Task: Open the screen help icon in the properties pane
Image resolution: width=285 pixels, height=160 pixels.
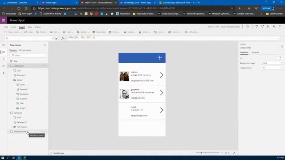Action: click(282, 46)
